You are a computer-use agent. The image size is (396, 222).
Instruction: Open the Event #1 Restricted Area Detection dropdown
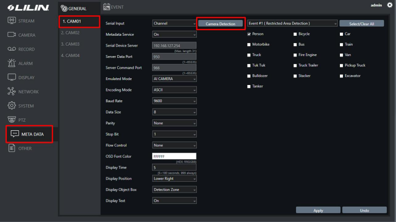pyautogui.click(x=292, y=23)
